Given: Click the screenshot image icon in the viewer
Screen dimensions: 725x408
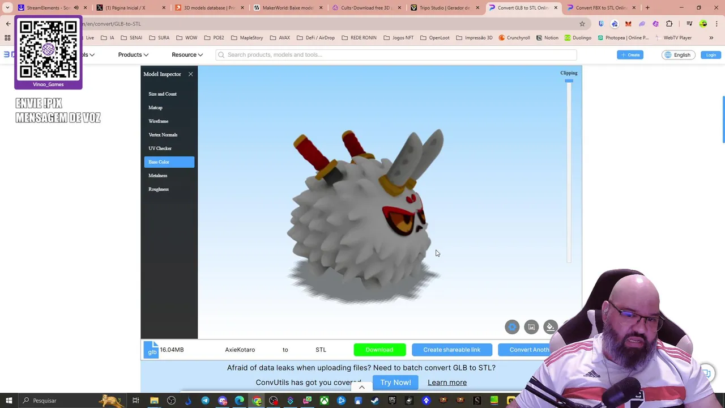Looking at the screenshot, I should click(531, 327).
